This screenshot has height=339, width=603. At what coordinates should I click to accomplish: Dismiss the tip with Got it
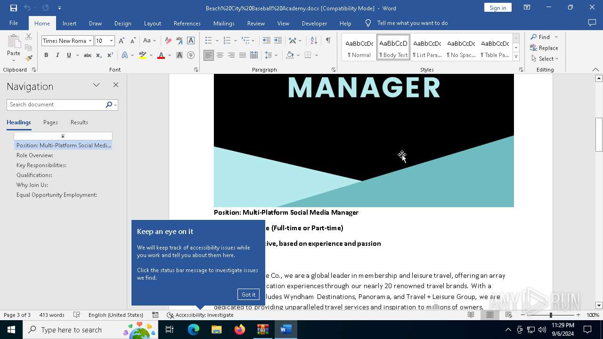pyautogui.click(x=248, y=295)
